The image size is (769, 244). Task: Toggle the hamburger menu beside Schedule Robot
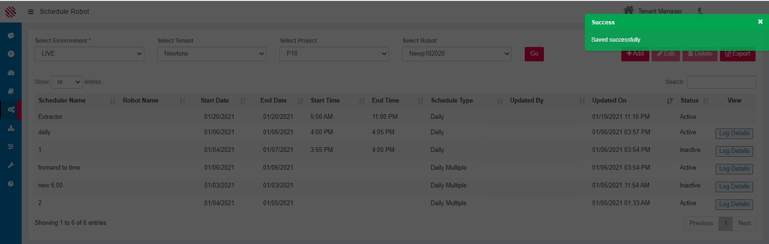[31, 12]
